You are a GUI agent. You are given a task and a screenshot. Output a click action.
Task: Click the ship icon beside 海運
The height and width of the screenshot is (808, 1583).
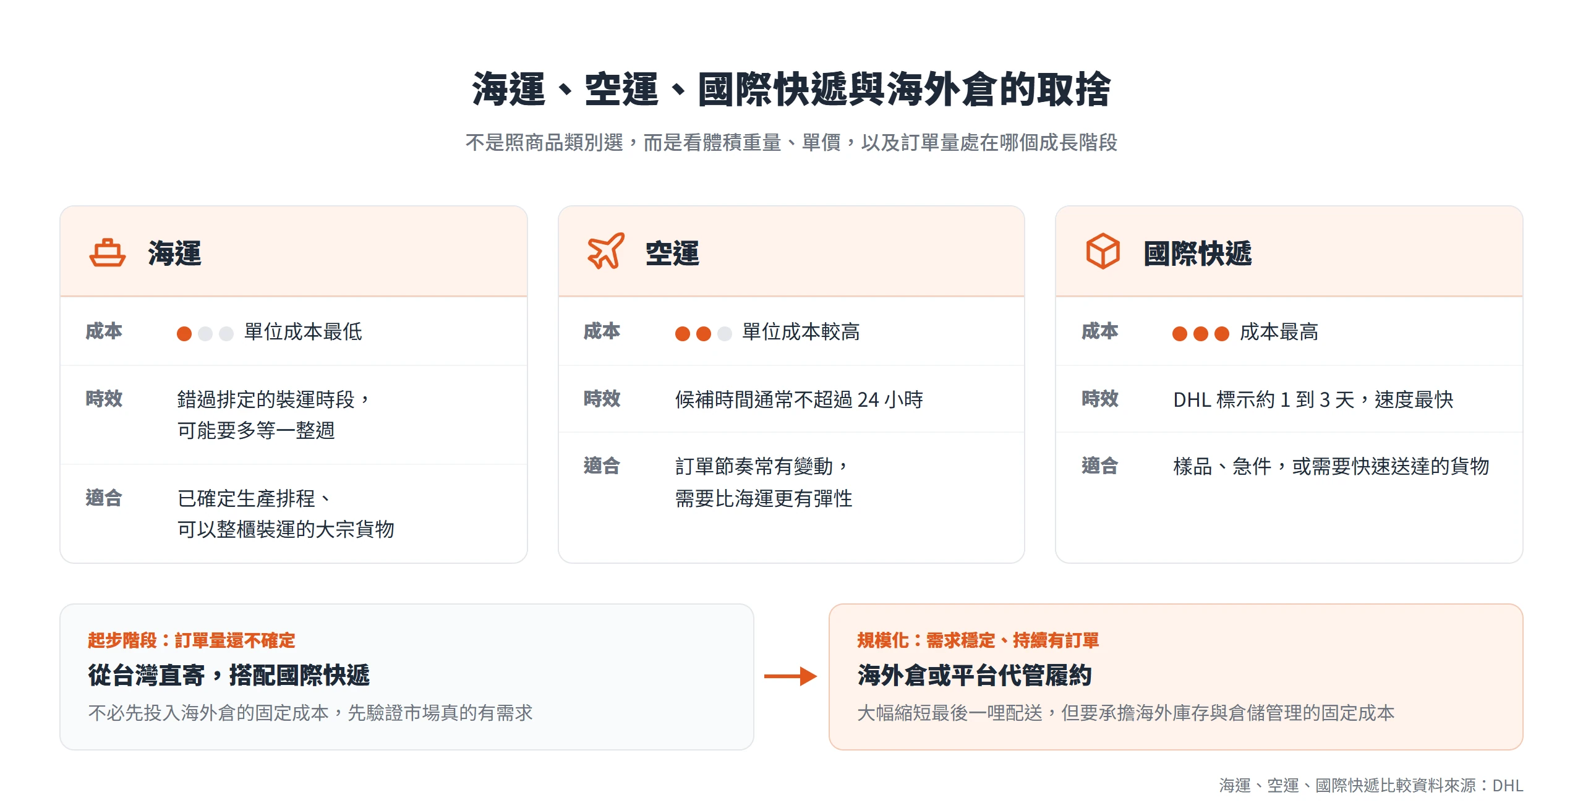tap(108, 252)
